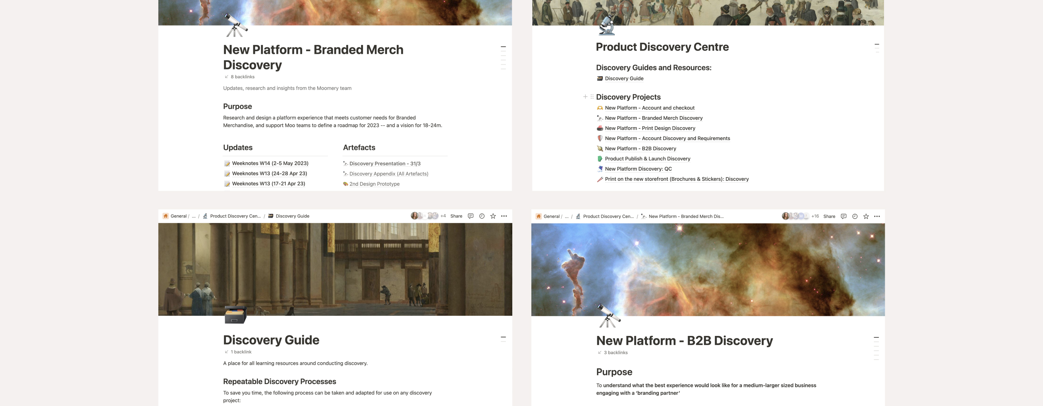The image size is (1043, 406).
Task: Click the nebula cover image of B2B Discovery page
Action: click(708, 270)
